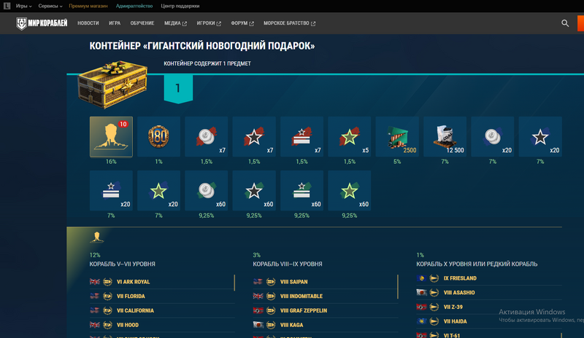The height and width of the screenshot is (338, 584).
Task: Click the Корабль X уровня или редкий корабль heading
Action: (x=477, y=264)
